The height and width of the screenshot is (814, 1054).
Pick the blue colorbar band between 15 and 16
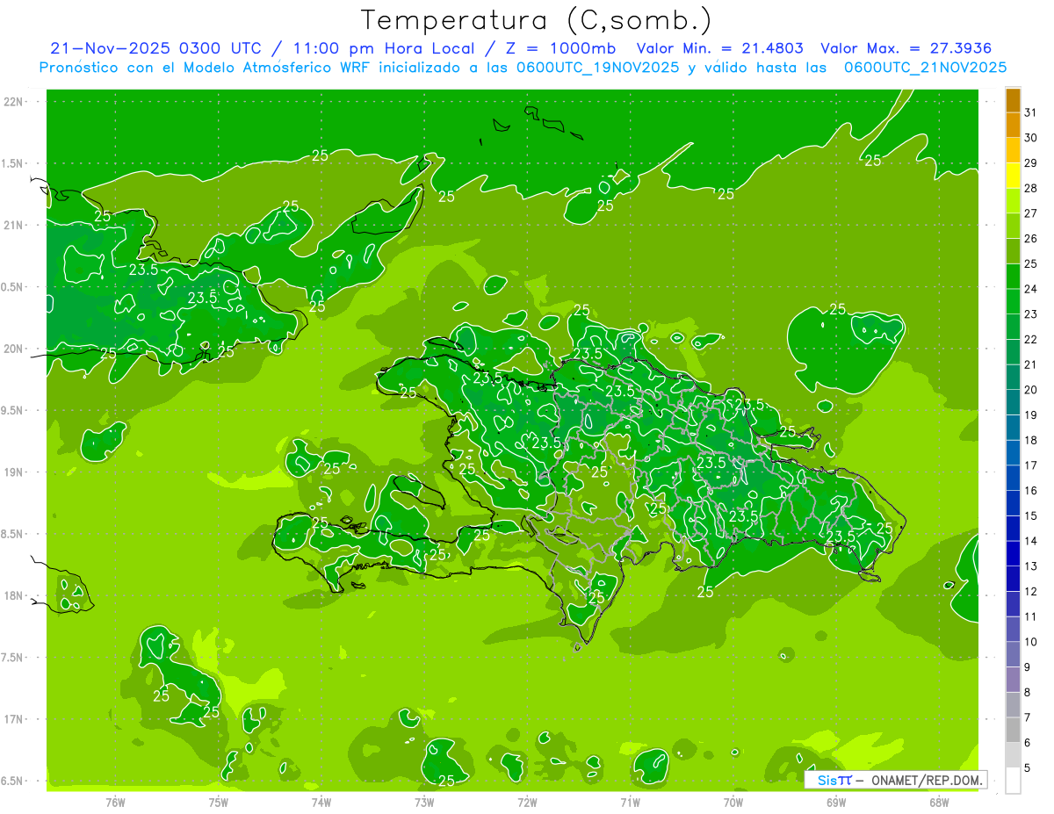point(1014,503)
